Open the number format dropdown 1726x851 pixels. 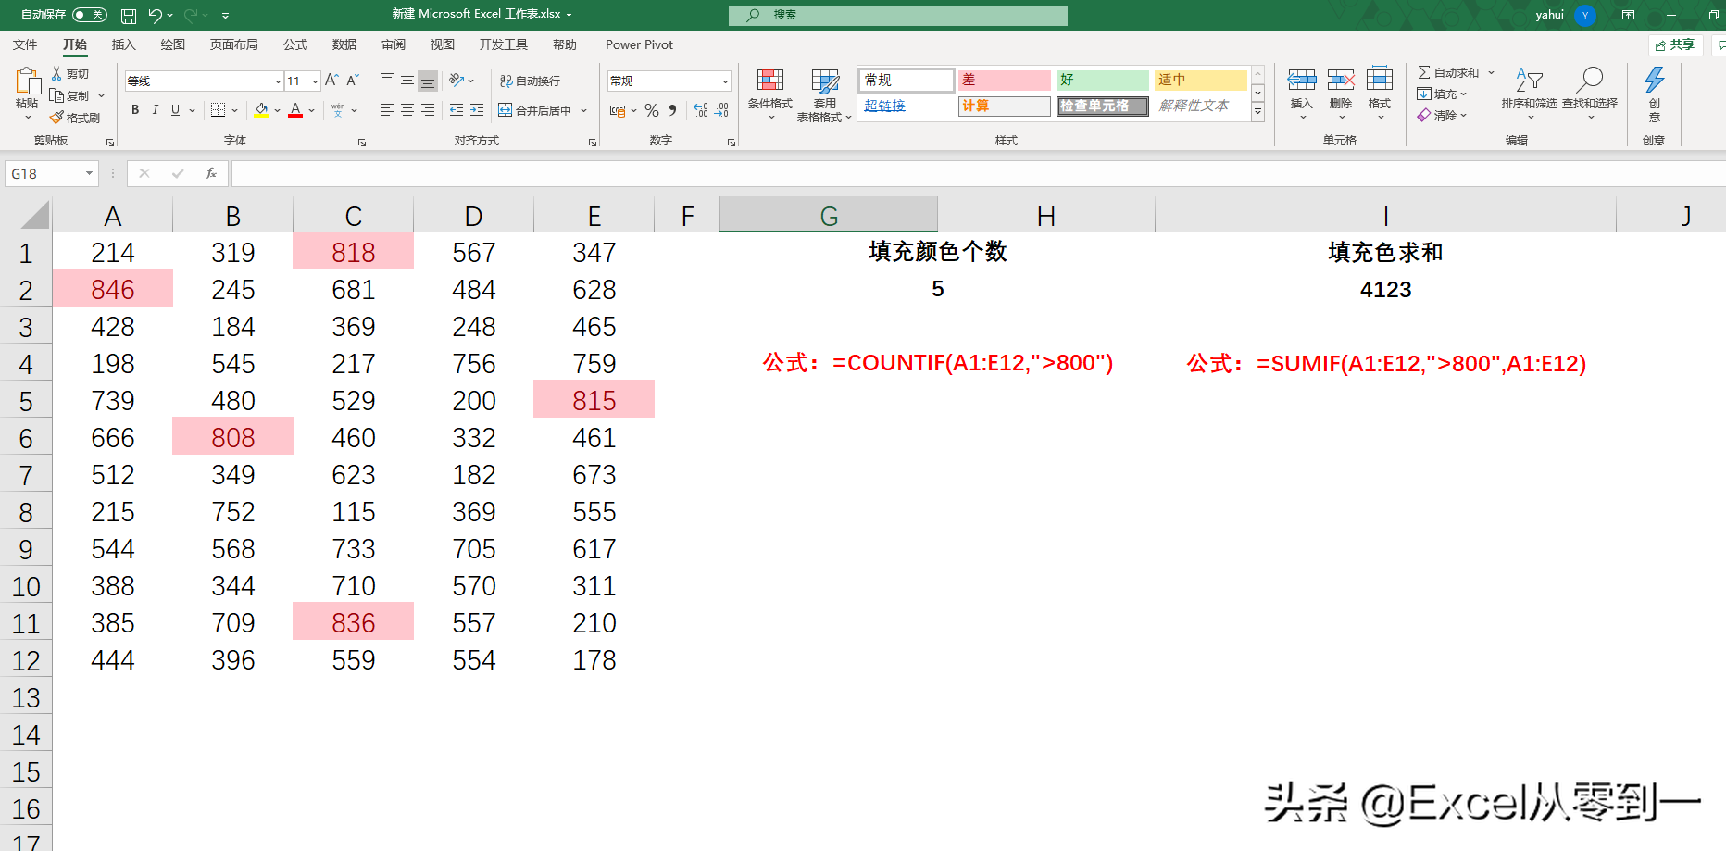[724, 81]
